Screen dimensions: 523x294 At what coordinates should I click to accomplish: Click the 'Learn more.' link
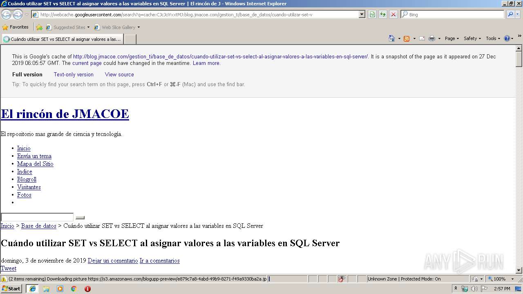click(x=206, y=63)
